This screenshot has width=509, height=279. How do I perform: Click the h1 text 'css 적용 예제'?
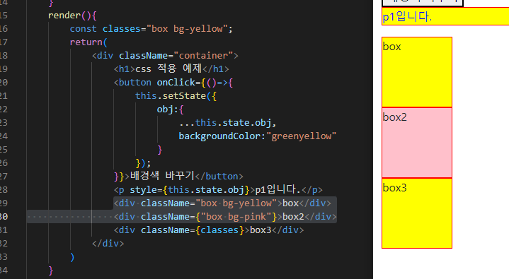168,69
